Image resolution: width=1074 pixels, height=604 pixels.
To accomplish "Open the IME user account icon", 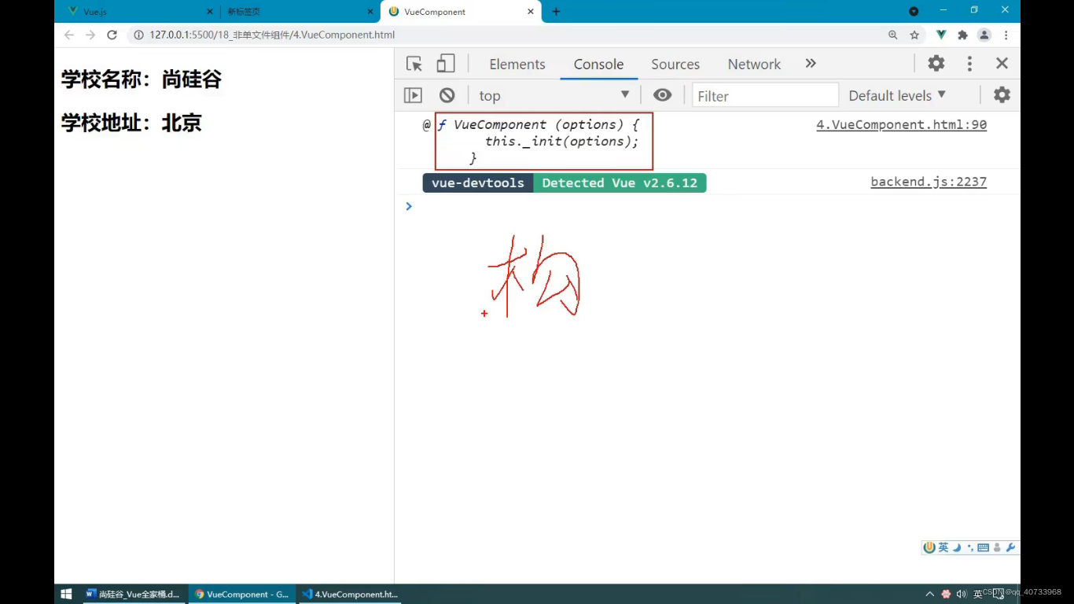I will [997, 547].
